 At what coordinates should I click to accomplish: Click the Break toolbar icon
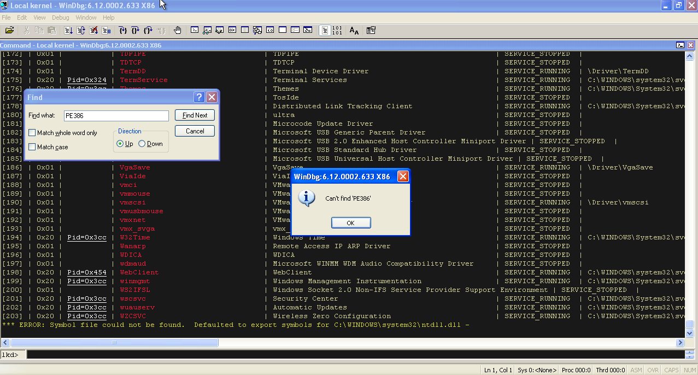(107, 30)
